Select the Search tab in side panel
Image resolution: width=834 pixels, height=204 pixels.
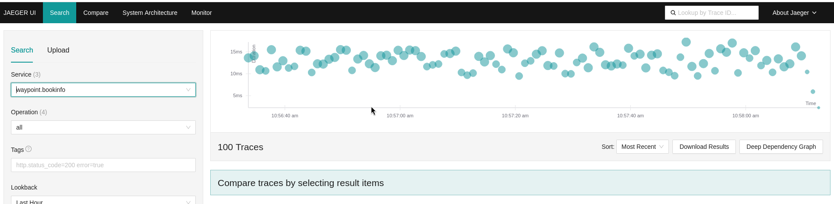coord(22,50)
